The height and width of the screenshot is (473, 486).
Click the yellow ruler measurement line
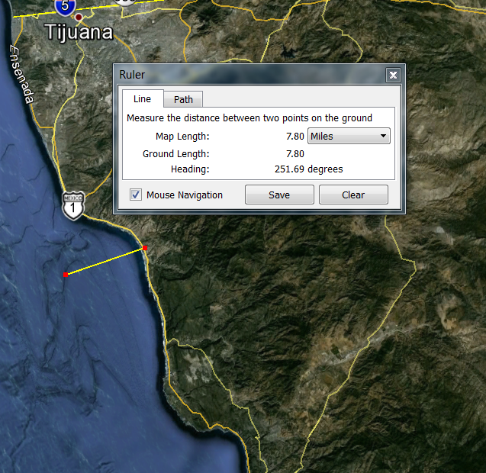coord(105,262)
